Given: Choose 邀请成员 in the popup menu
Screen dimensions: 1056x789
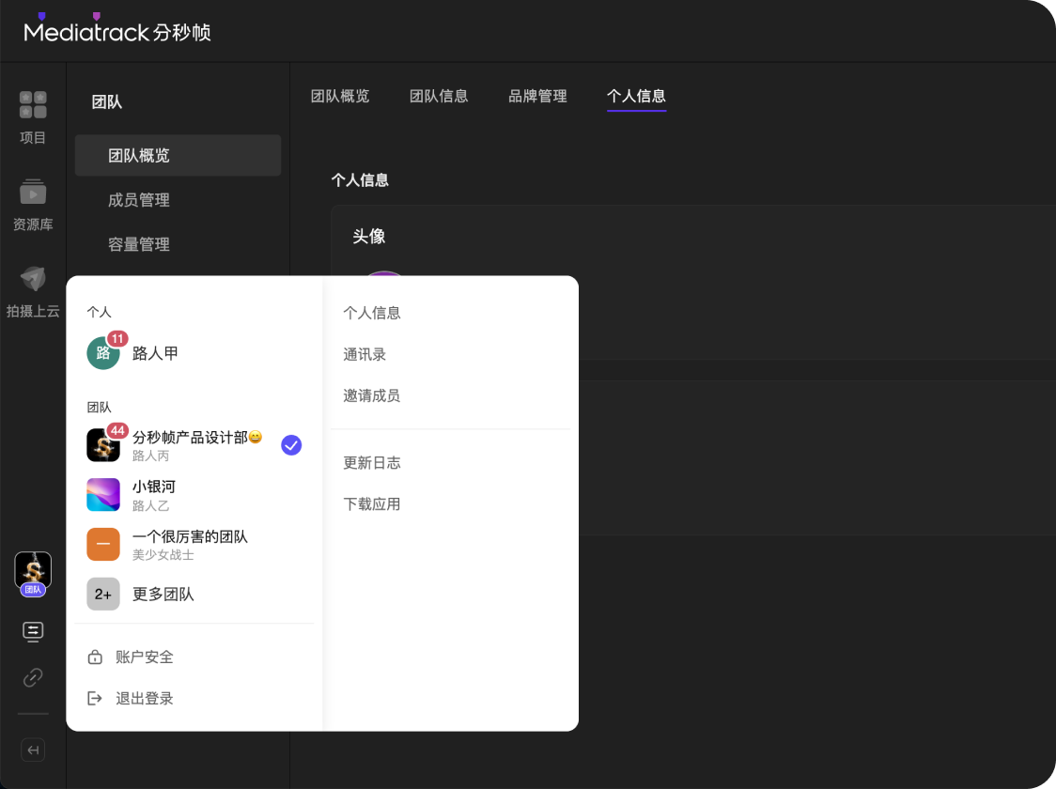Looking at the screenshot, I should tap(372, 395).
